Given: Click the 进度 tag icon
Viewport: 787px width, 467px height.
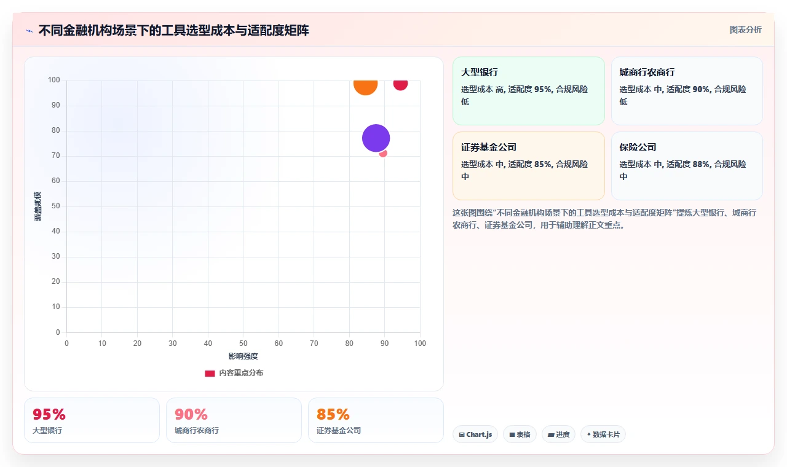Looking at the screenshot, I should [x=551, y=435].
